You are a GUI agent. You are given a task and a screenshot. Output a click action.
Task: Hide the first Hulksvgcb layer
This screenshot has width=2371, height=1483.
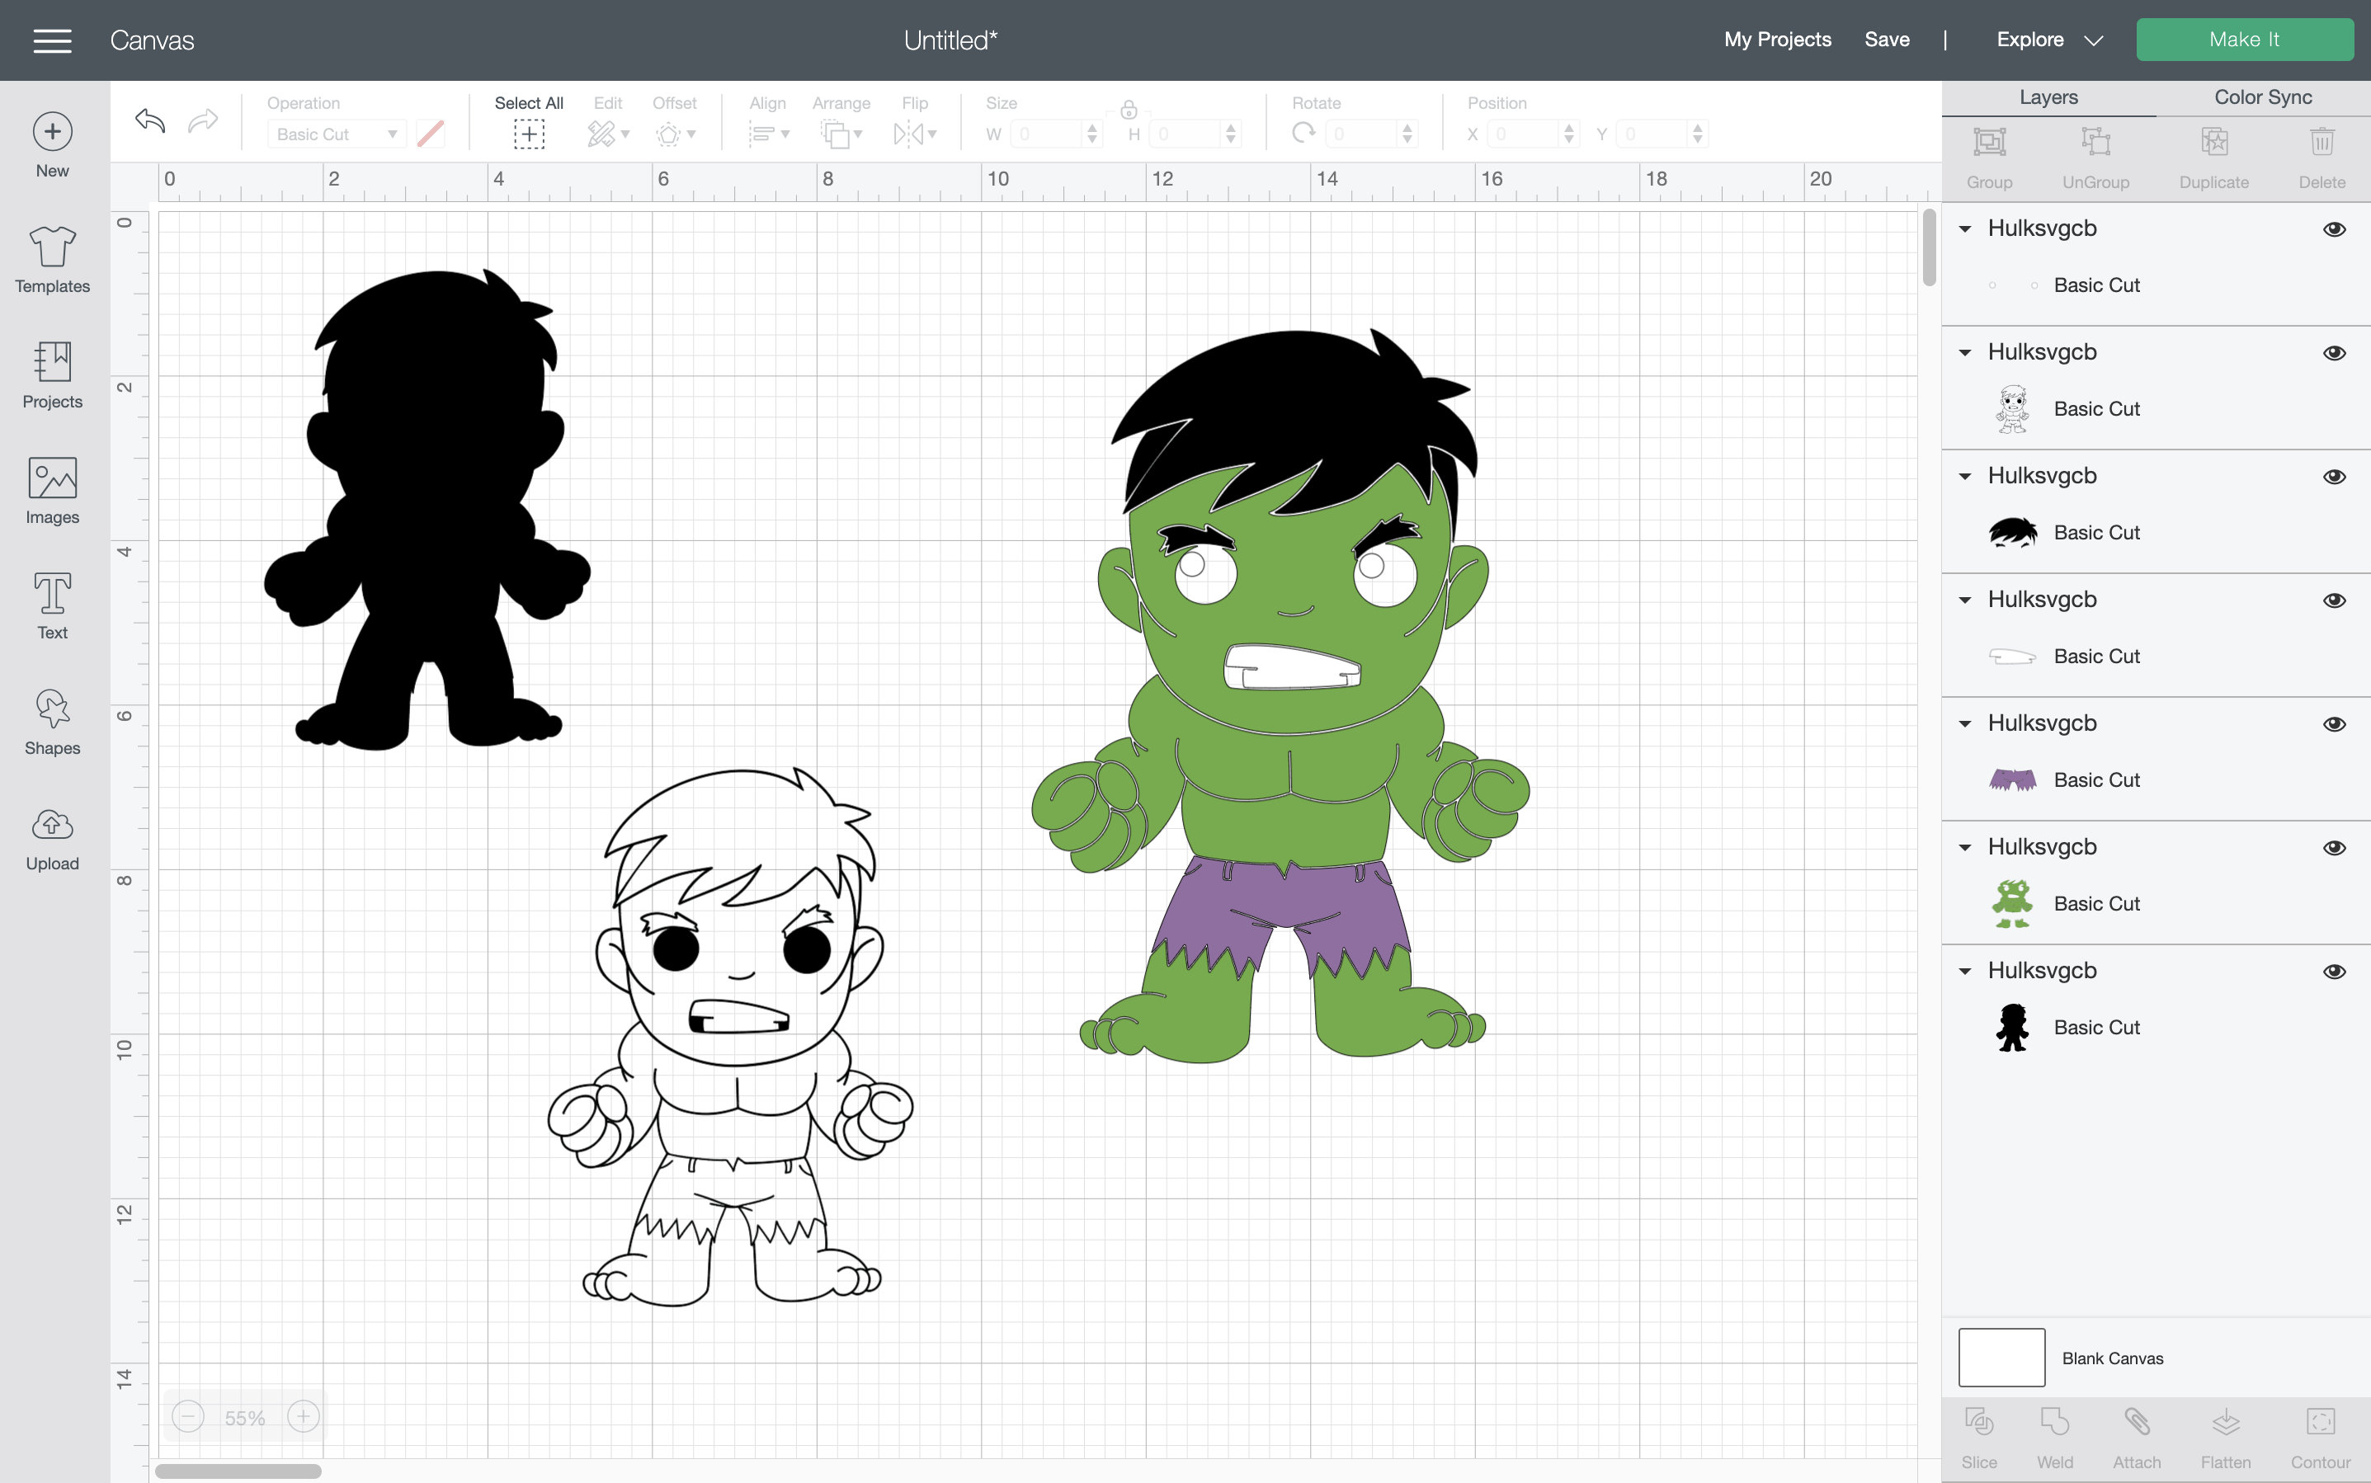tap(2334, 229)
